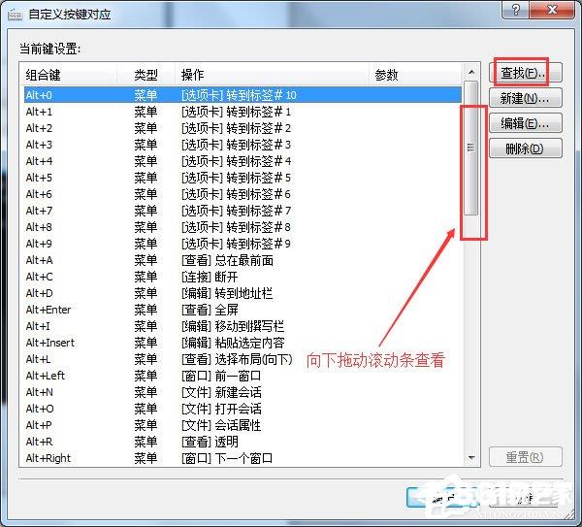Click the 参数 column header
Viewport: 582px width, 527px height.
pyautogui.click(x=416, y=75)
